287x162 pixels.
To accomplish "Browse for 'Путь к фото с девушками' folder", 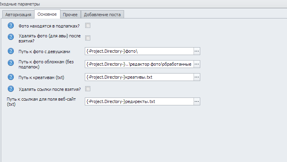I will tap(197, 51).
